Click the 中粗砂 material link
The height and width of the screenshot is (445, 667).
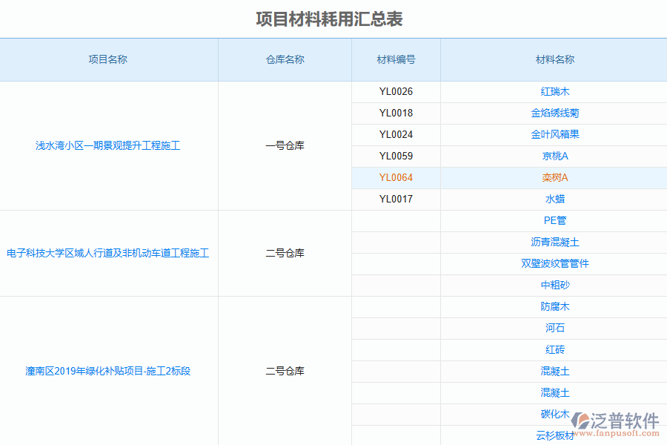[x=555, y=285]
